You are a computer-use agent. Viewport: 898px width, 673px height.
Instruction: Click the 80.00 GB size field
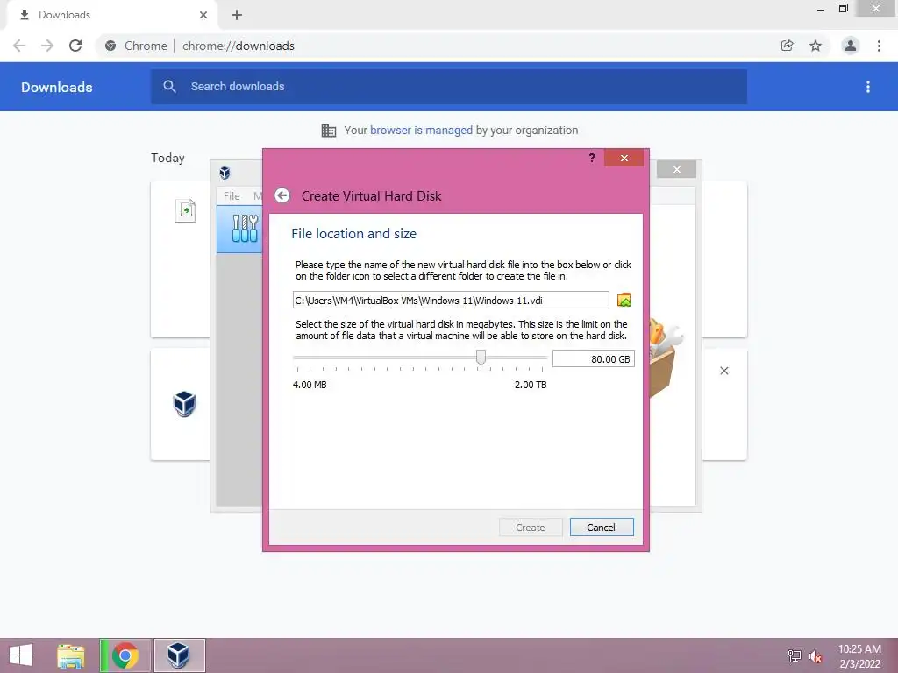[x=594, y=358]
